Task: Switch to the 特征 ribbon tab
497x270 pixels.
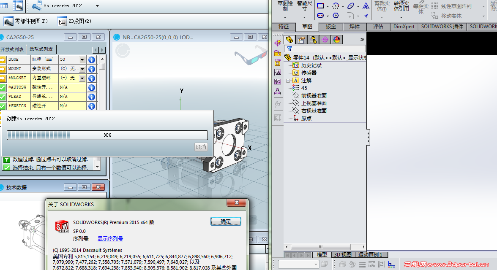Action: [284, 27]
